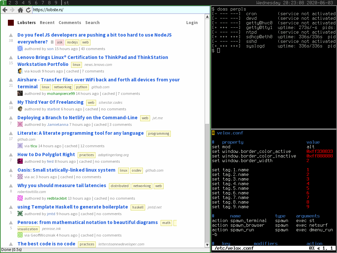Click mohanpierce99's avatar icon
337x253 pixels.
point(20,94)
